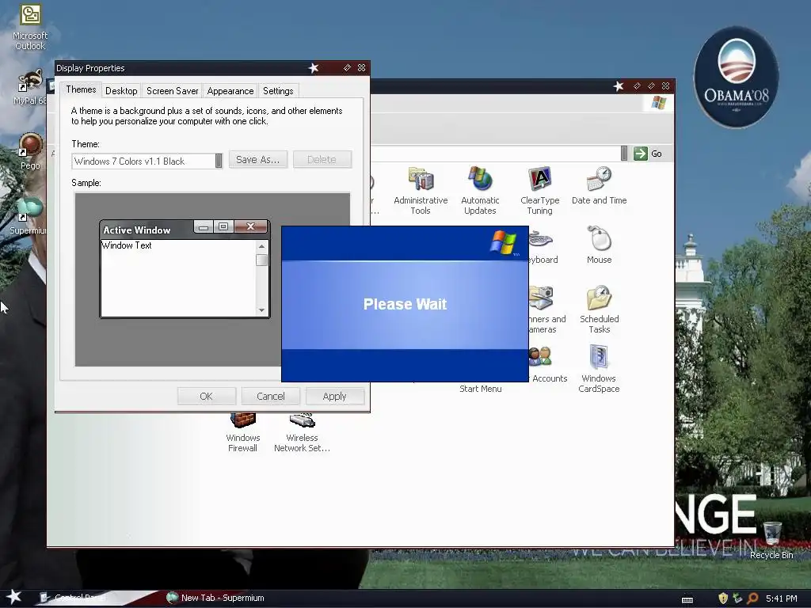811x608 pixels.
Task: Click OK in Display Properties
Action: point(207,396)
